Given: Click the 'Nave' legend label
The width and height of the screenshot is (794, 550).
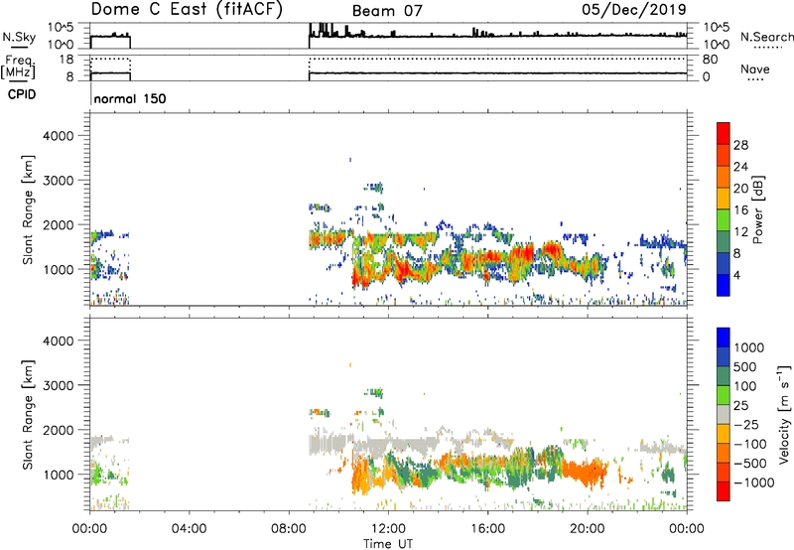Looking at the screenshot, I should point(755,69).
